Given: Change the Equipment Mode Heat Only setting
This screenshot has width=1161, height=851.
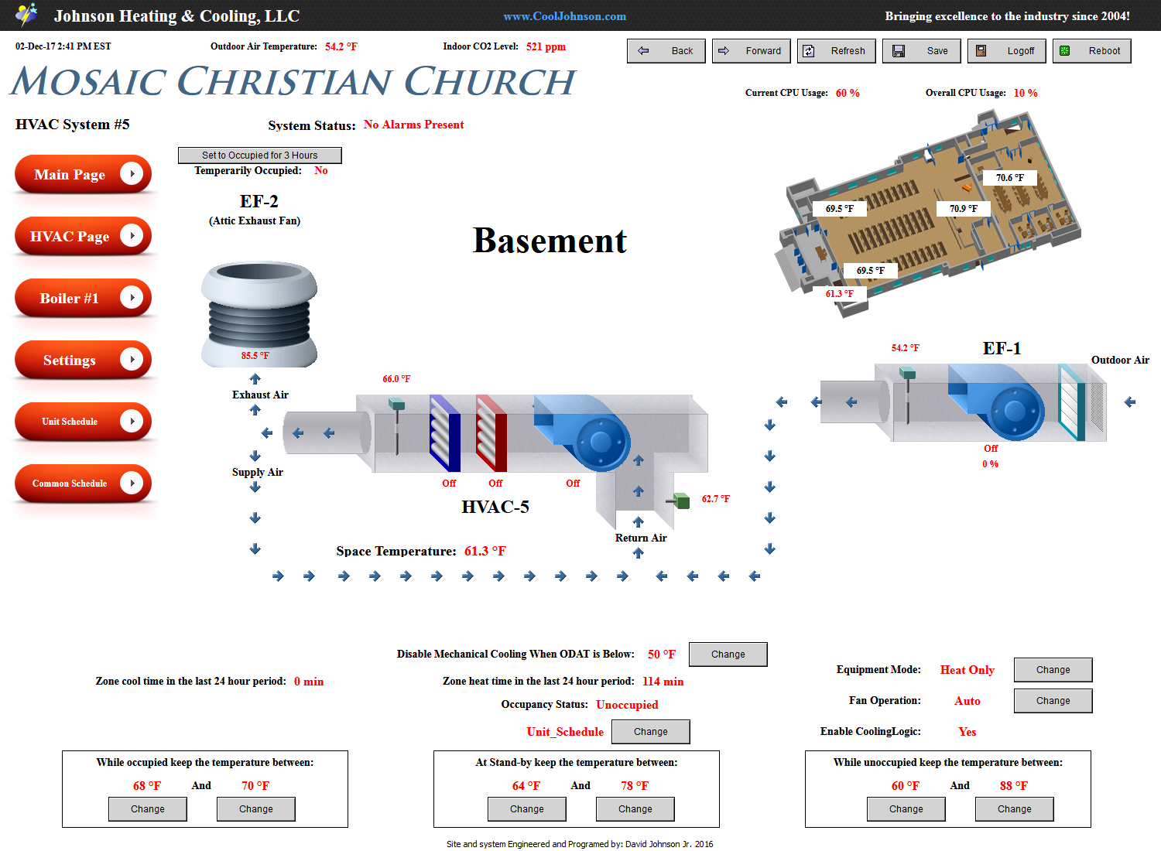Looking at the screenshot, I should tap(1053, 670).
